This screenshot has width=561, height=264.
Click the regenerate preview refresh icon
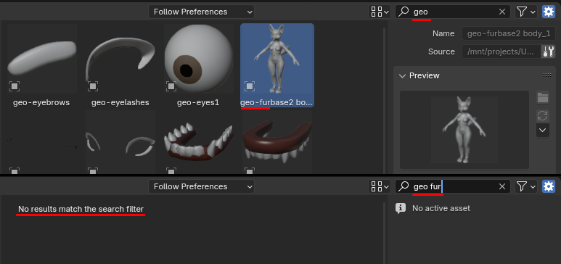(543, 115)
